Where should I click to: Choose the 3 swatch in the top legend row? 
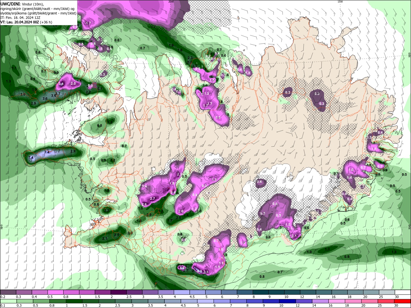pyautogui.click(x=150, y=292)
